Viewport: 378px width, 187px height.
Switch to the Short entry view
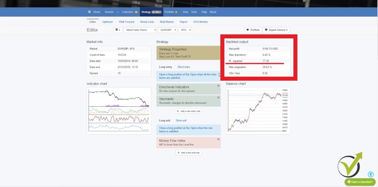pyautogui.click(x=183, y=67)
